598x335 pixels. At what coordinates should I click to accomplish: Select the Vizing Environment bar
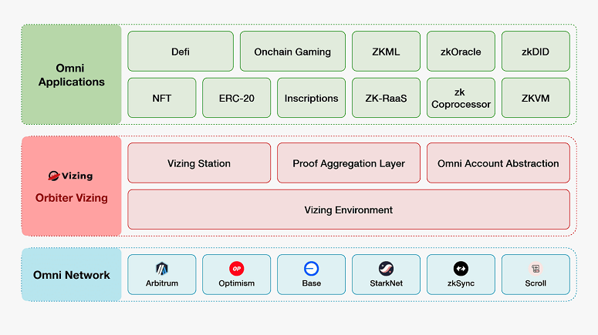pos(349,209)
